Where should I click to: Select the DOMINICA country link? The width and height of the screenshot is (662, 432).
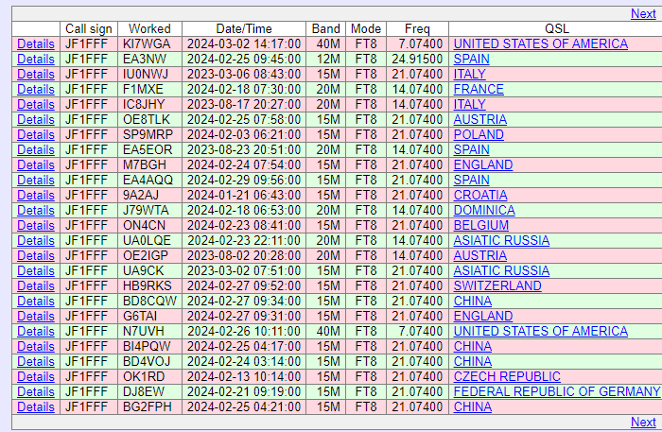484,211
